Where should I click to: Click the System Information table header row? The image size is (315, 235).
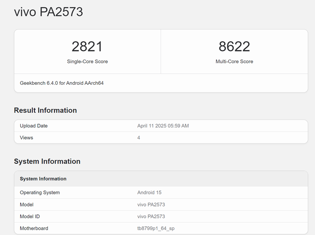click(161, 179)
